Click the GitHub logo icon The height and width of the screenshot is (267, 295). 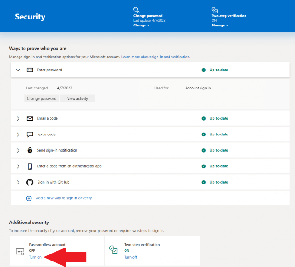(x=30, y=182)
